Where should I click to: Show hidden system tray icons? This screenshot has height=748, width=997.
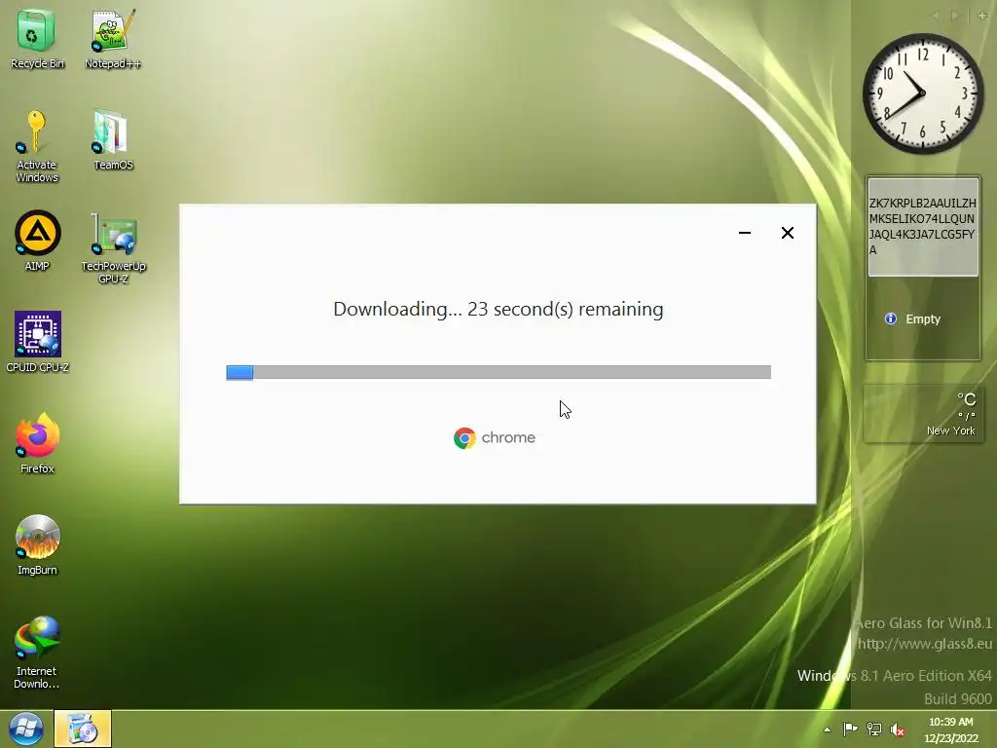click(828, 729)
